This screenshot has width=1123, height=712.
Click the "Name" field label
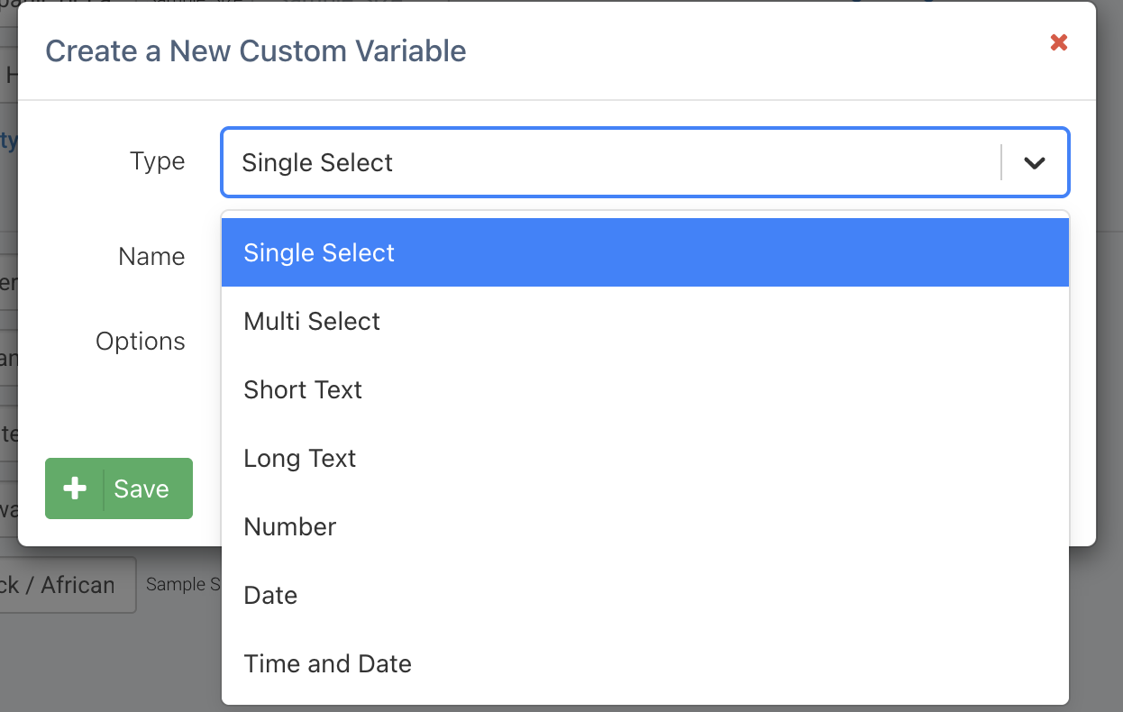(x=151, y=257)
